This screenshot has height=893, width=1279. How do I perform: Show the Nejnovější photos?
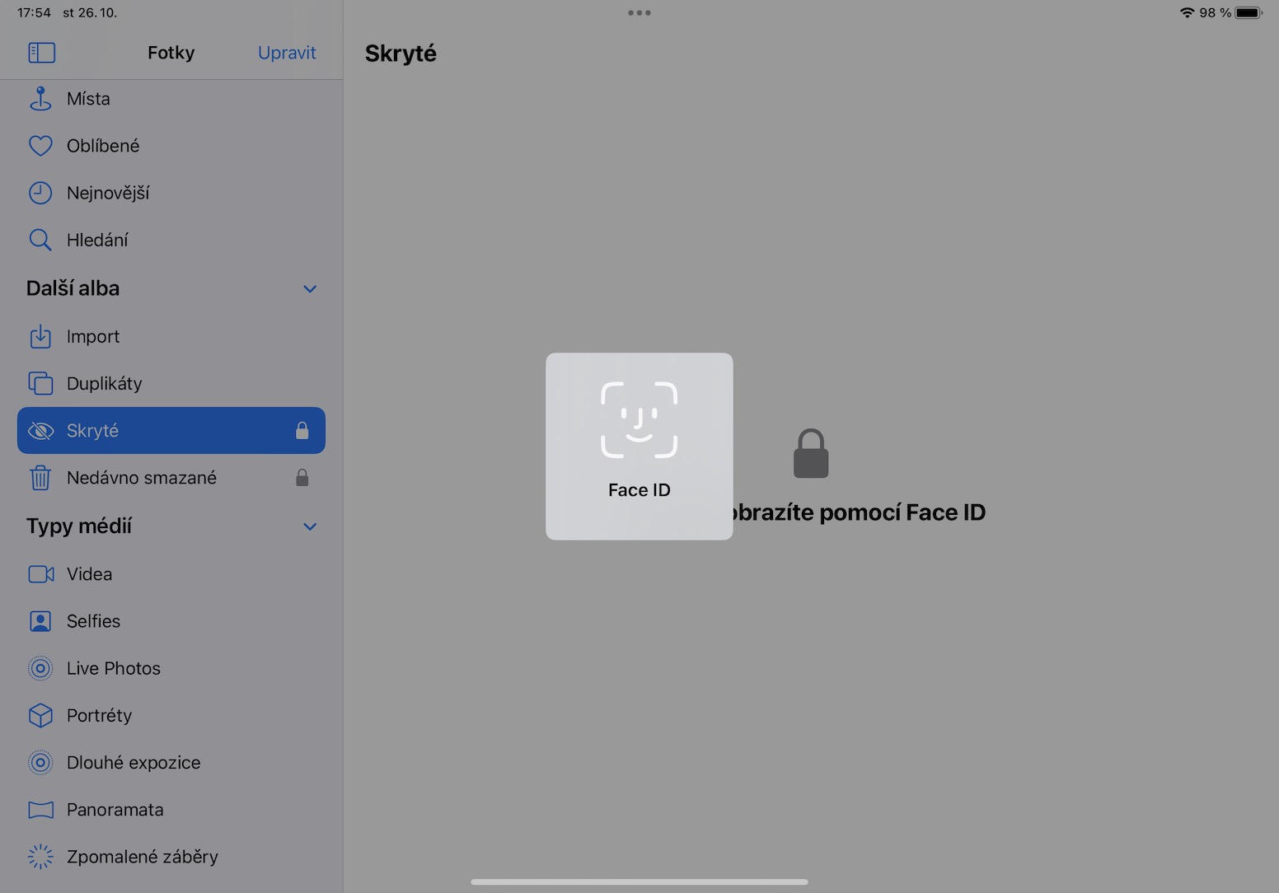pos(171,193)
